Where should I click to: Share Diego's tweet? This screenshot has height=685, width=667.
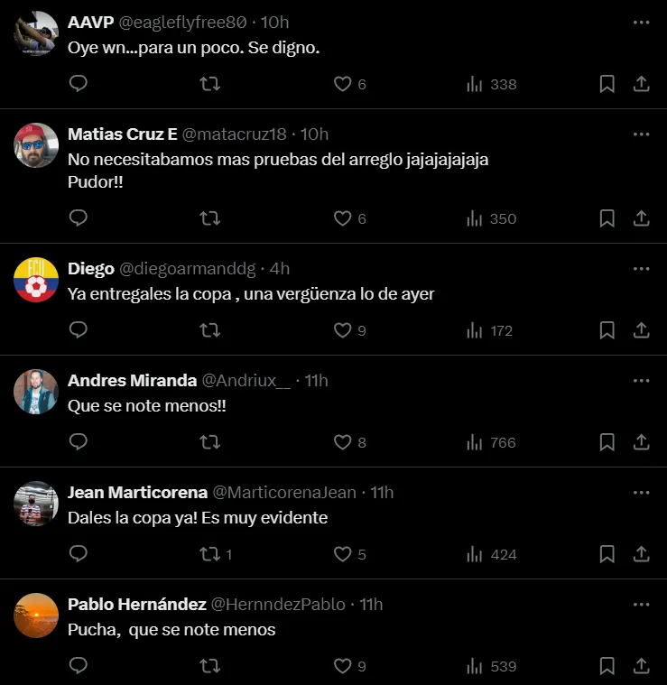pos(642,330)
